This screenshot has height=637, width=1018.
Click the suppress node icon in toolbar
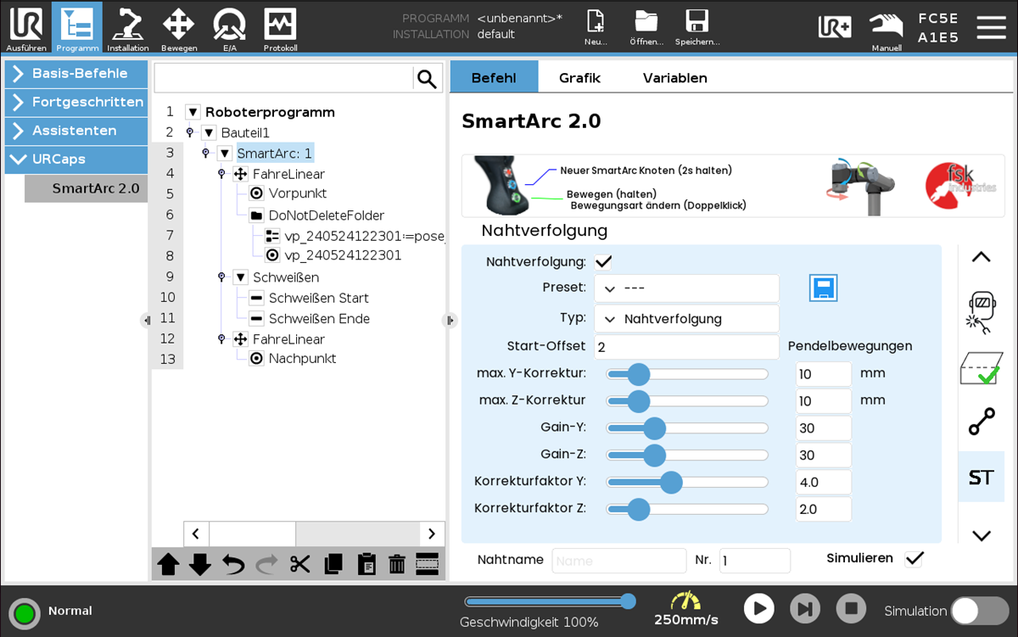427,564
